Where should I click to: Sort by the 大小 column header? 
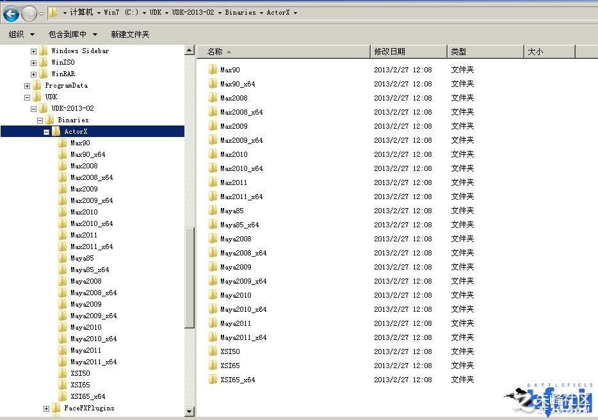pyautogui.click(x=549, y=51)
